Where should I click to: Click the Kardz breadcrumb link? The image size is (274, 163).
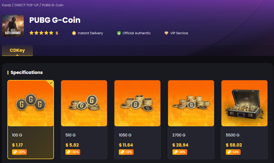(x=6, y=5)
